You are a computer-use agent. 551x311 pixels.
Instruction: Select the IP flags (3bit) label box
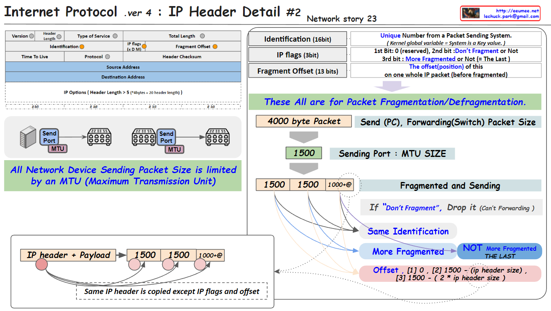(297, 55)
